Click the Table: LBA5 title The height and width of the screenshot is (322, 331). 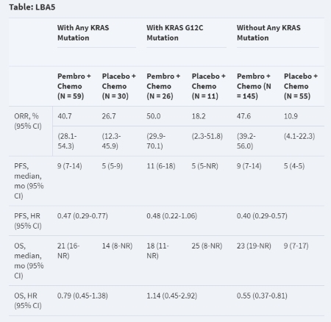pos(32,7)
